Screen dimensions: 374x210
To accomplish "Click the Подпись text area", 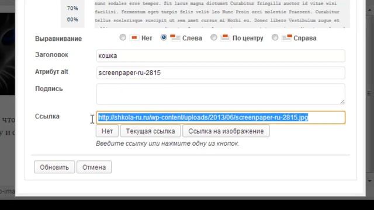I will click(221, 94).
